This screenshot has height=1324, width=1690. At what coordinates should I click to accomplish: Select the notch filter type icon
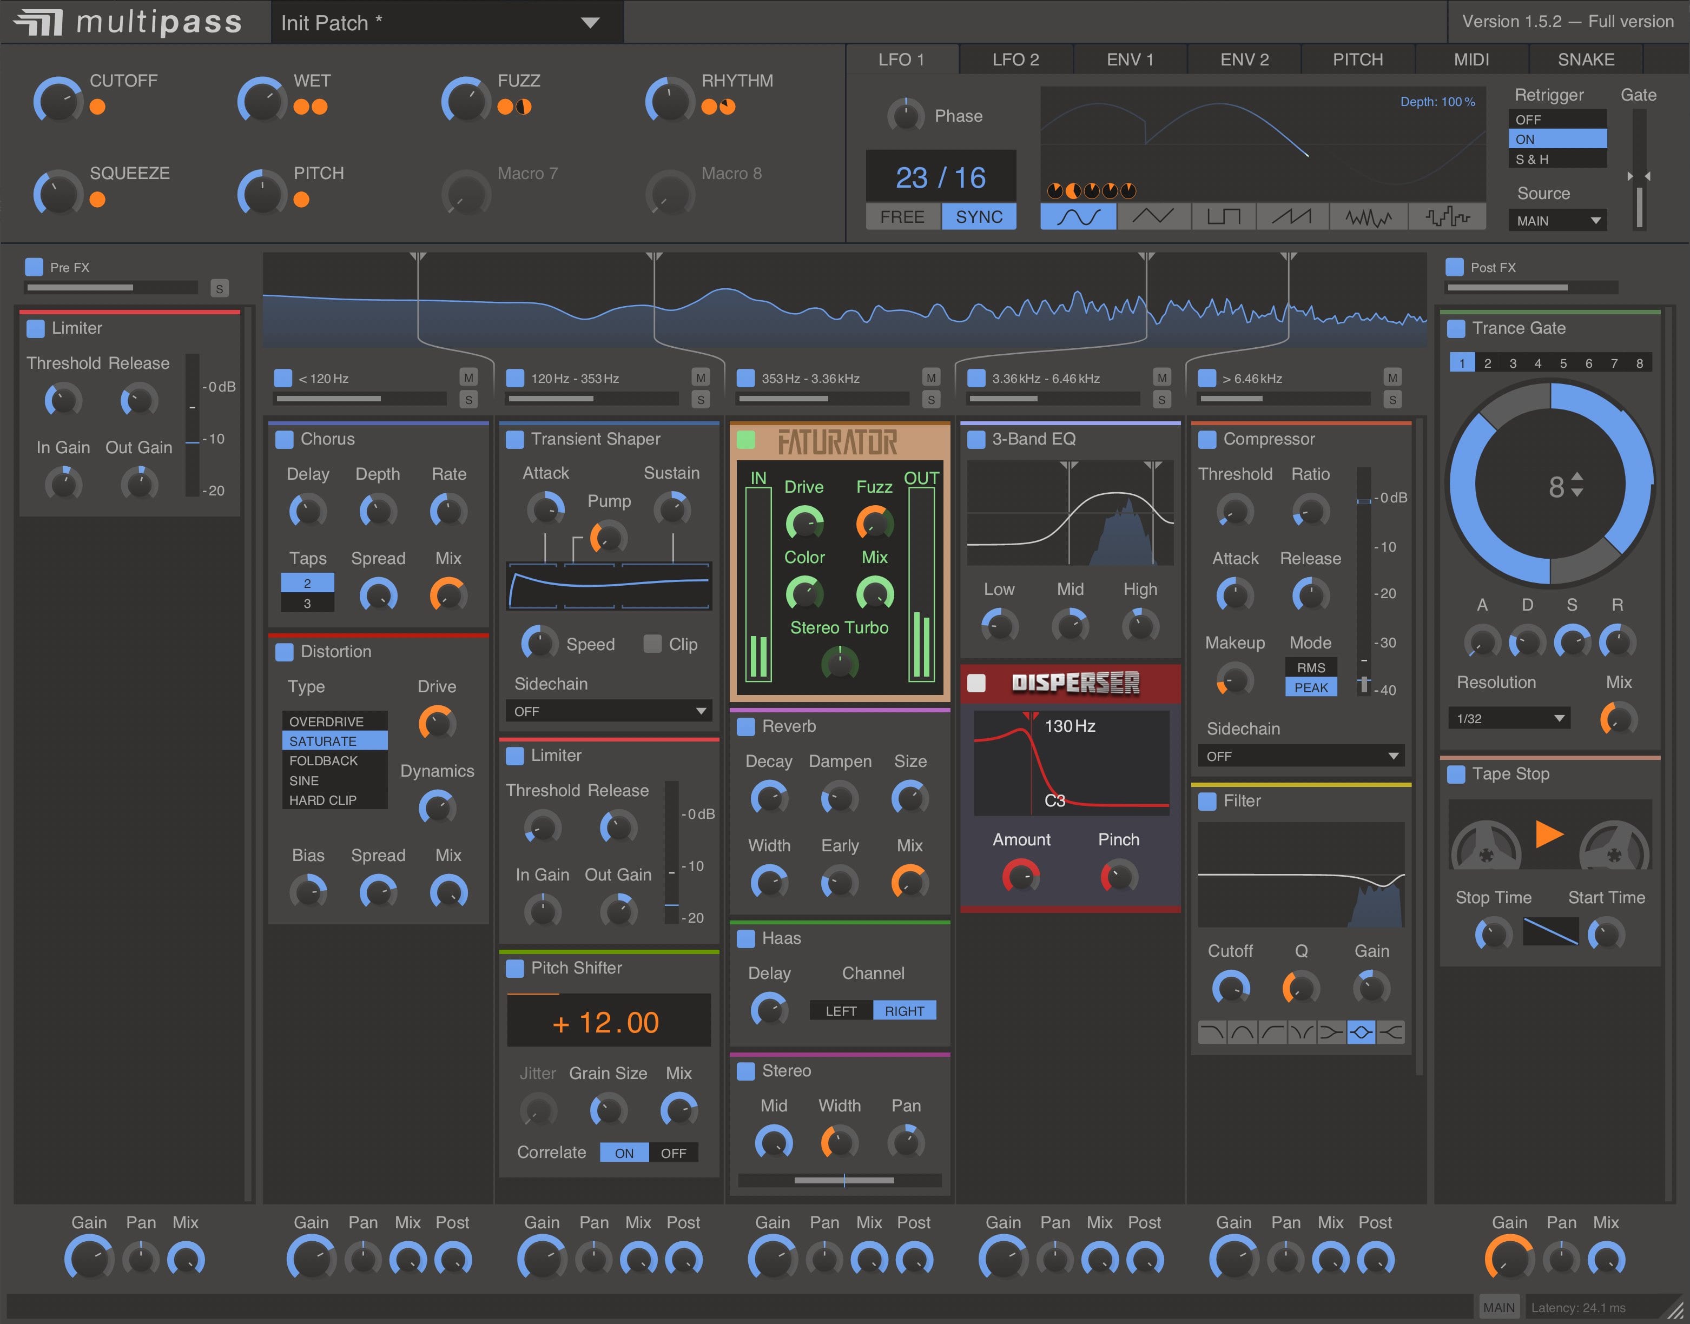point(1302,1032)
